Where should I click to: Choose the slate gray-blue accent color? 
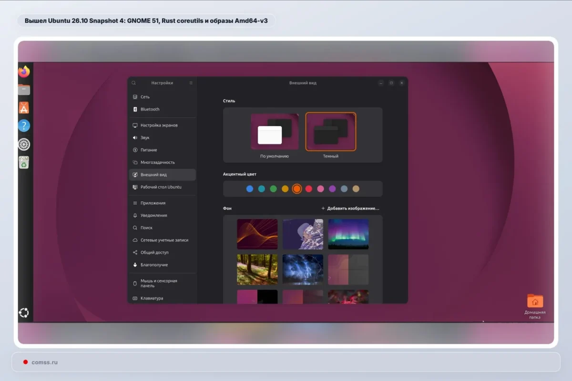[x=344, y=189]
